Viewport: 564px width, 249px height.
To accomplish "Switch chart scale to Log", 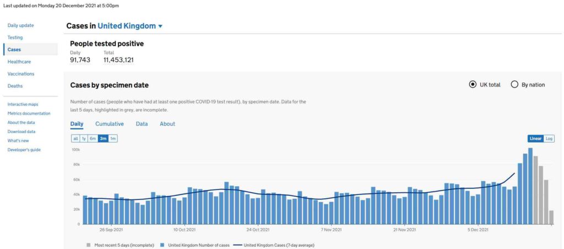I will coord(549,138).
